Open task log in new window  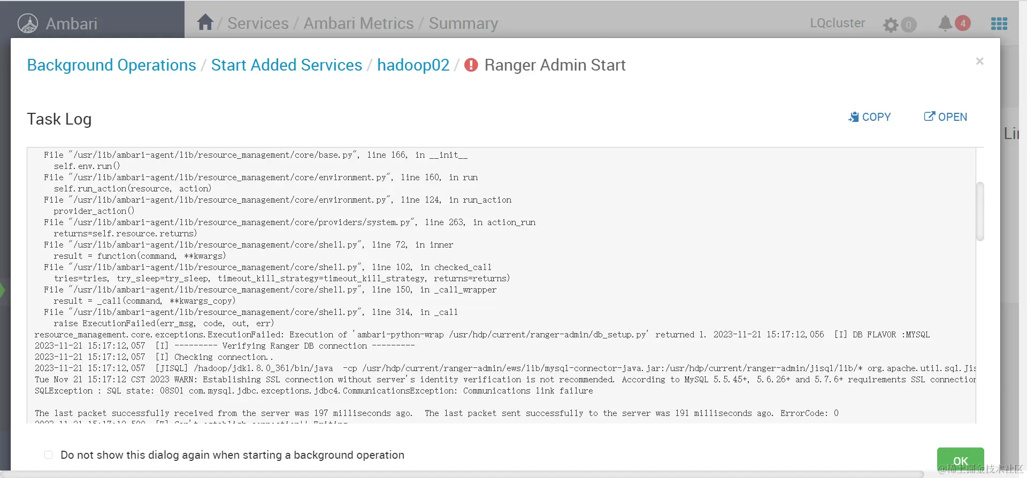coord(945,117)
